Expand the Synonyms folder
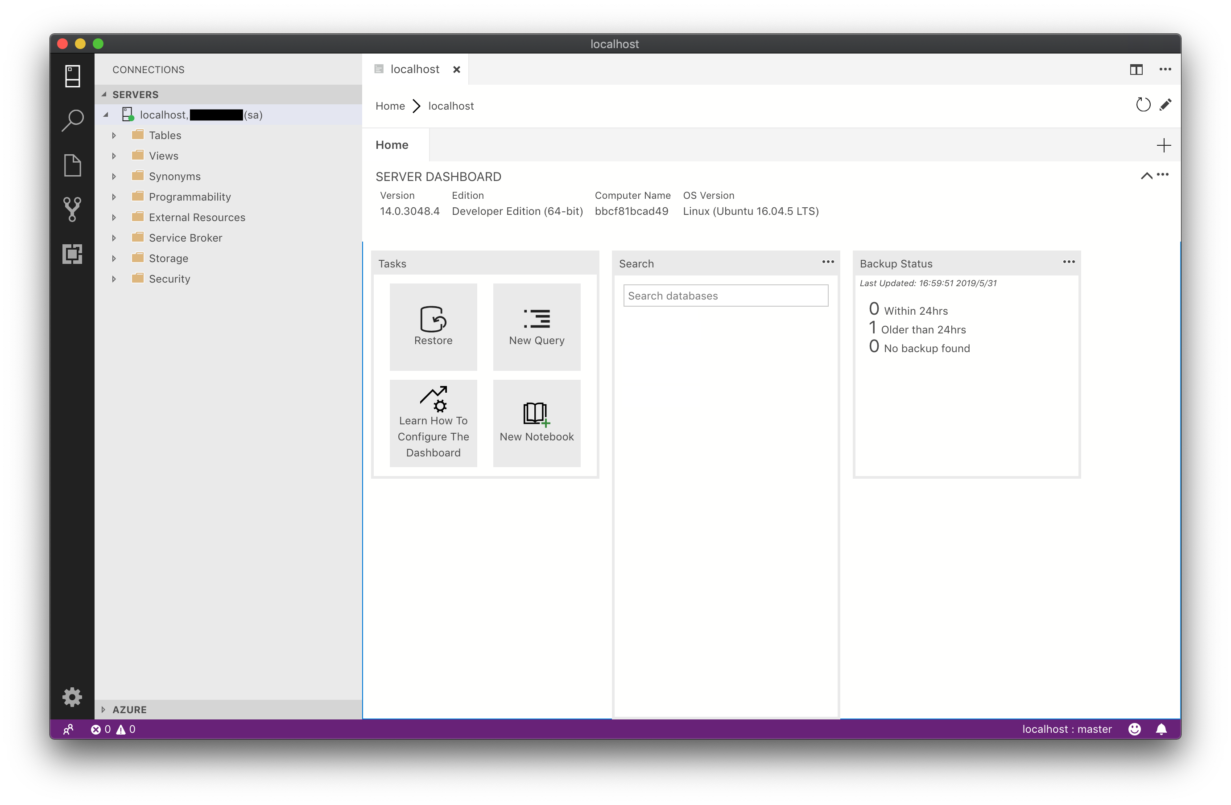The height and width of the screenshot is (805, 1231). pyautogui.click(x=114, y=177)
